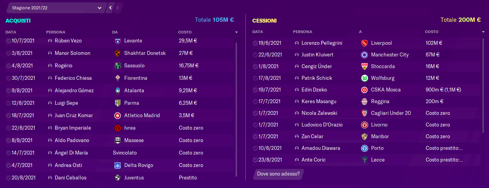489x188 pixels.
Task: Click the Liverpool club badge icon
Action: click(x=364, y=43)
